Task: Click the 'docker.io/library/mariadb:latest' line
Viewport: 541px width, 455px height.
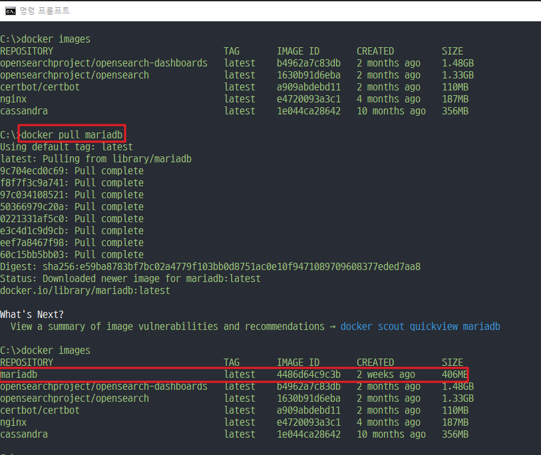Action: click(x=85, y=291)
